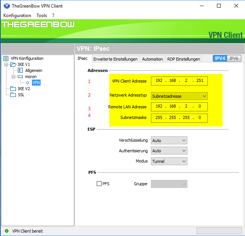
Task: Switch to RDP Einstellungen tab
Action: coord(184,59)
